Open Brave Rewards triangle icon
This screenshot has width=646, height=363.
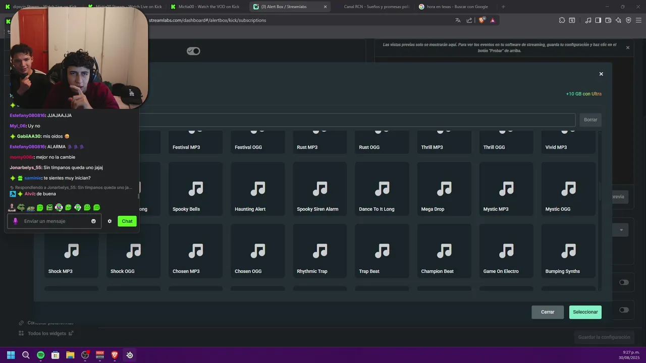point(493,20)
